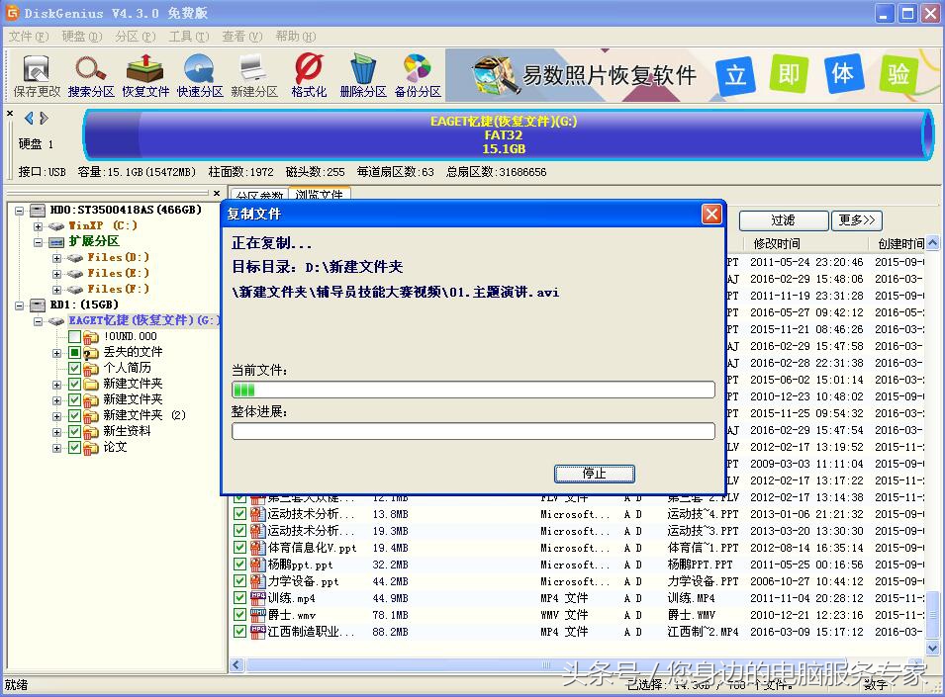
Task: Click the file list scroll-up arrow
Action: click(x=932, y=243)
